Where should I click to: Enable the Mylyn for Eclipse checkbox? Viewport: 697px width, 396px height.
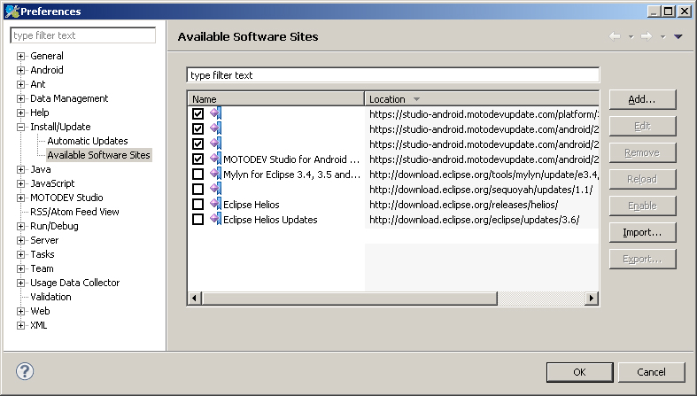coord(197,175)
